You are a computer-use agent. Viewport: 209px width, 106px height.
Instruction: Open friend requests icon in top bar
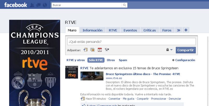[x=32, y=5]
